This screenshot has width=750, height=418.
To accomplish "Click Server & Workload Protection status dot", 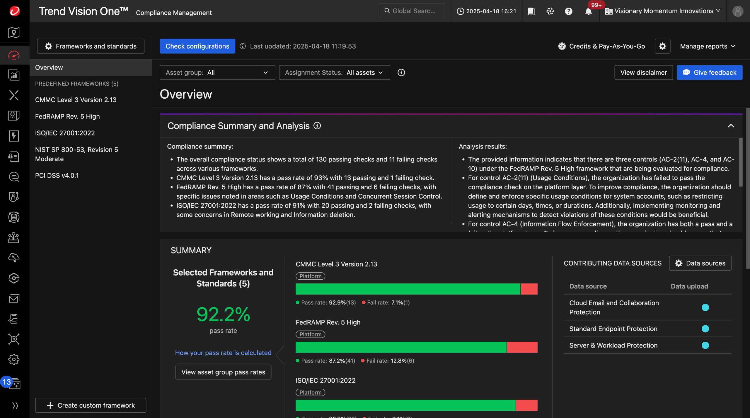I will click(x=705, y=345).
